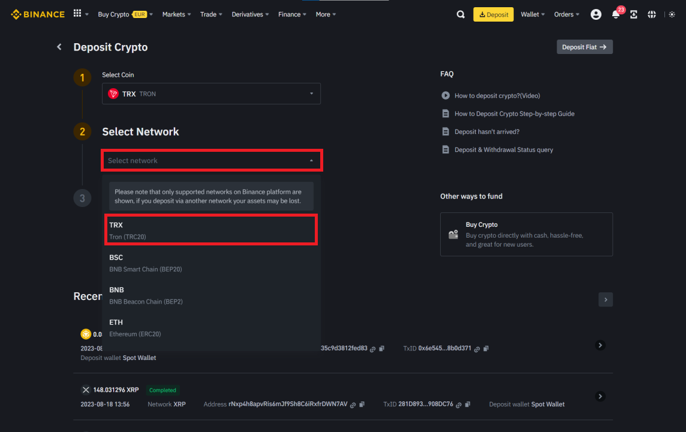
Task: Open link icon beside address ending 35c9d3812fed83
Action: tap(373, 349)
